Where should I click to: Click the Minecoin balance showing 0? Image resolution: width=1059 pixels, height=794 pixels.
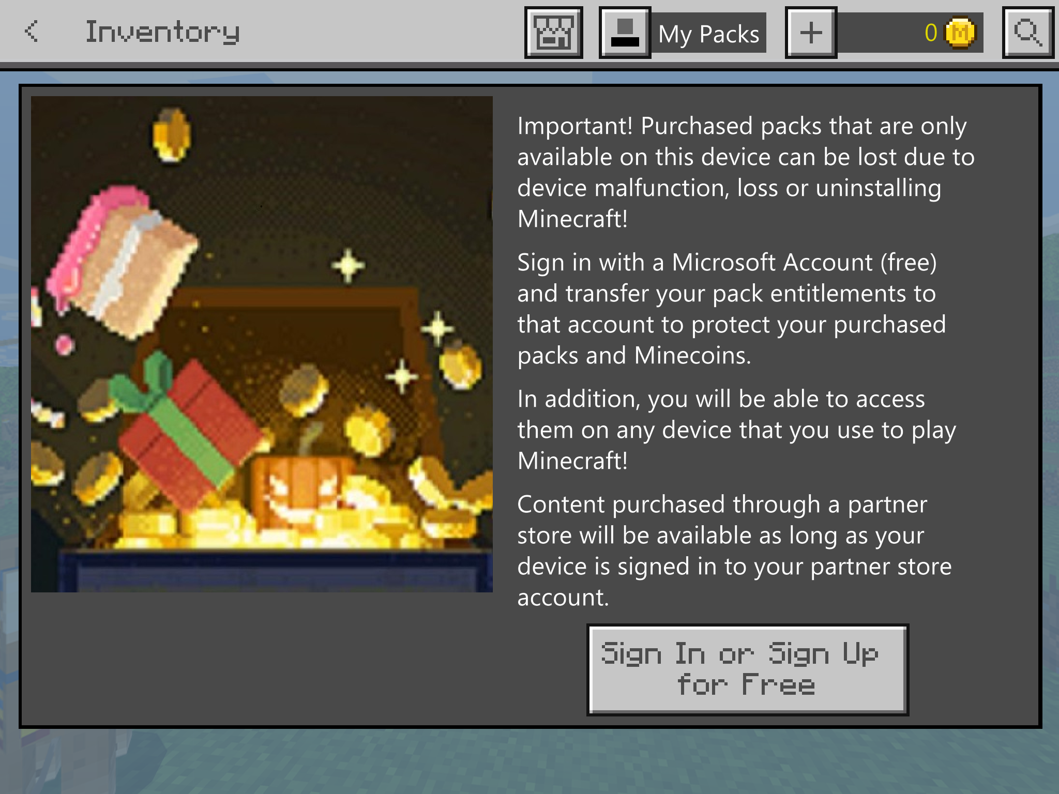[931, 33]
